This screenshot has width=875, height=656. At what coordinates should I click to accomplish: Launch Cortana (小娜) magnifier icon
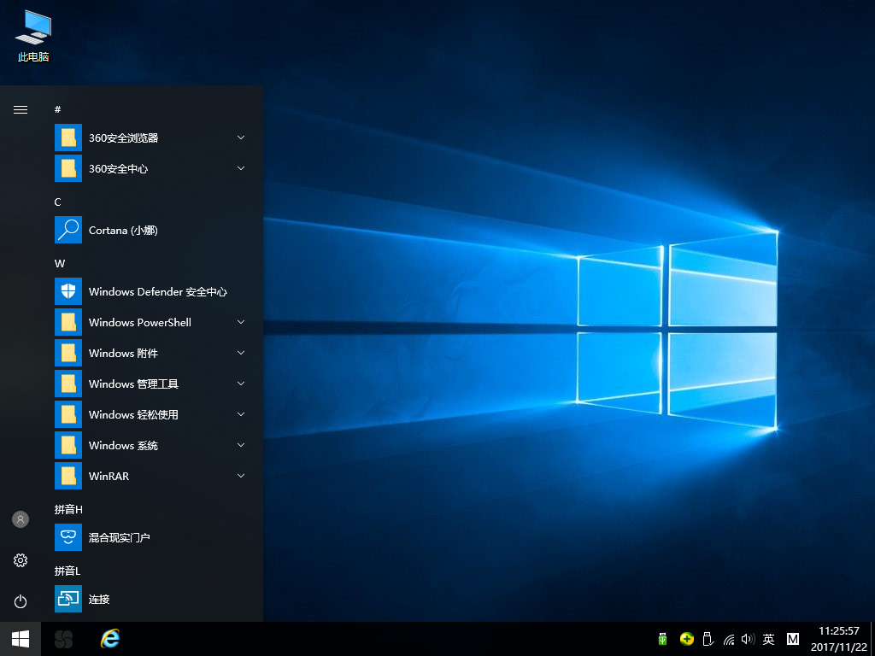(x=68, y=230)
